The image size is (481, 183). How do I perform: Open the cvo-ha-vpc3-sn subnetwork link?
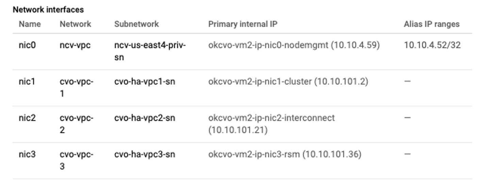[x=145, y=154]
